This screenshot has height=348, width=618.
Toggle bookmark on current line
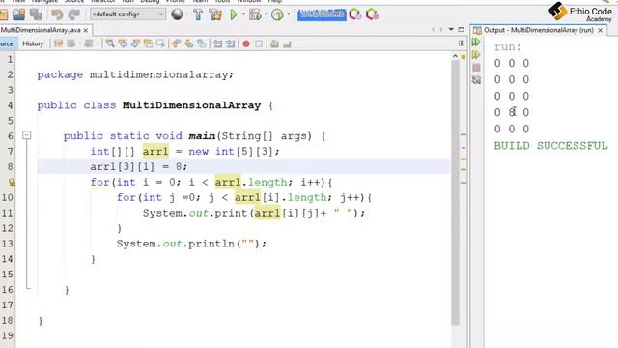[x=202, y=43]
